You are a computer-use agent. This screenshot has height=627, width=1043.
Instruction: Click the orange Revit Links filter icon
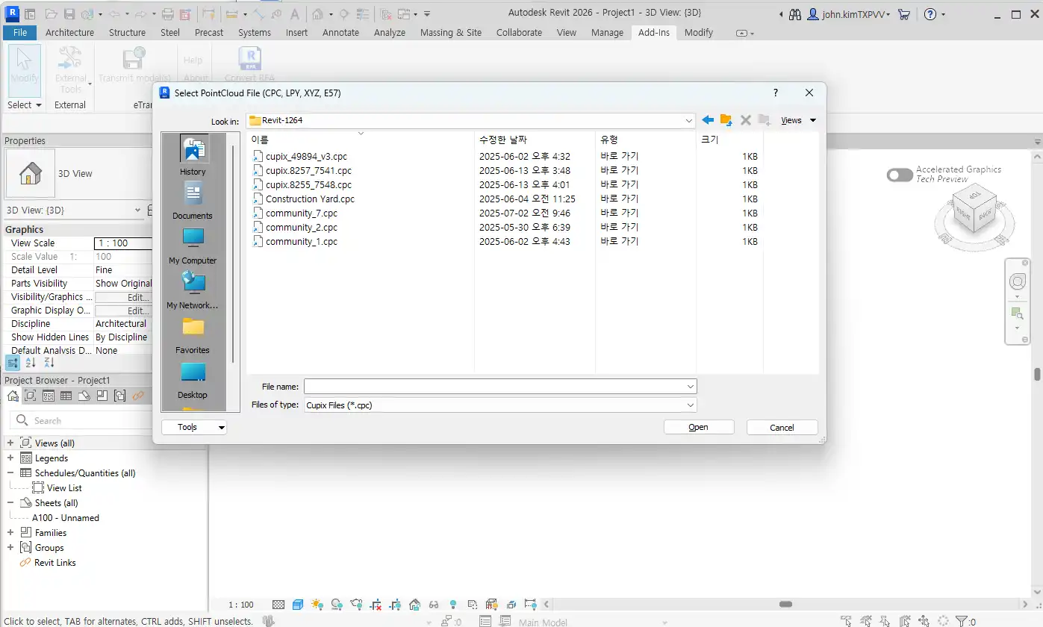138,396
